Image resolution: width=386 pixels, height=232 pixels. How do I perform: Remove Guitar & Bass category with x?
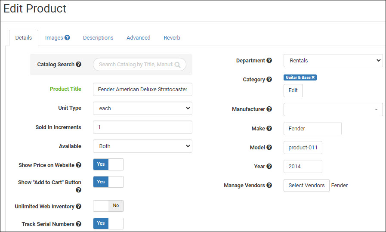coord(313,77)
